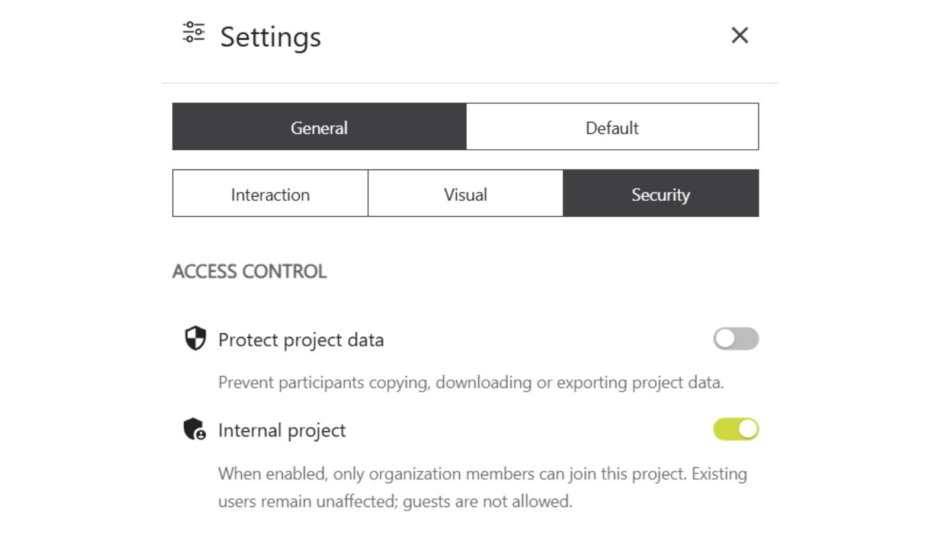Click the white knob on the Internal project switch
Viewport: 948px width, 533px height.
point(748,429)
